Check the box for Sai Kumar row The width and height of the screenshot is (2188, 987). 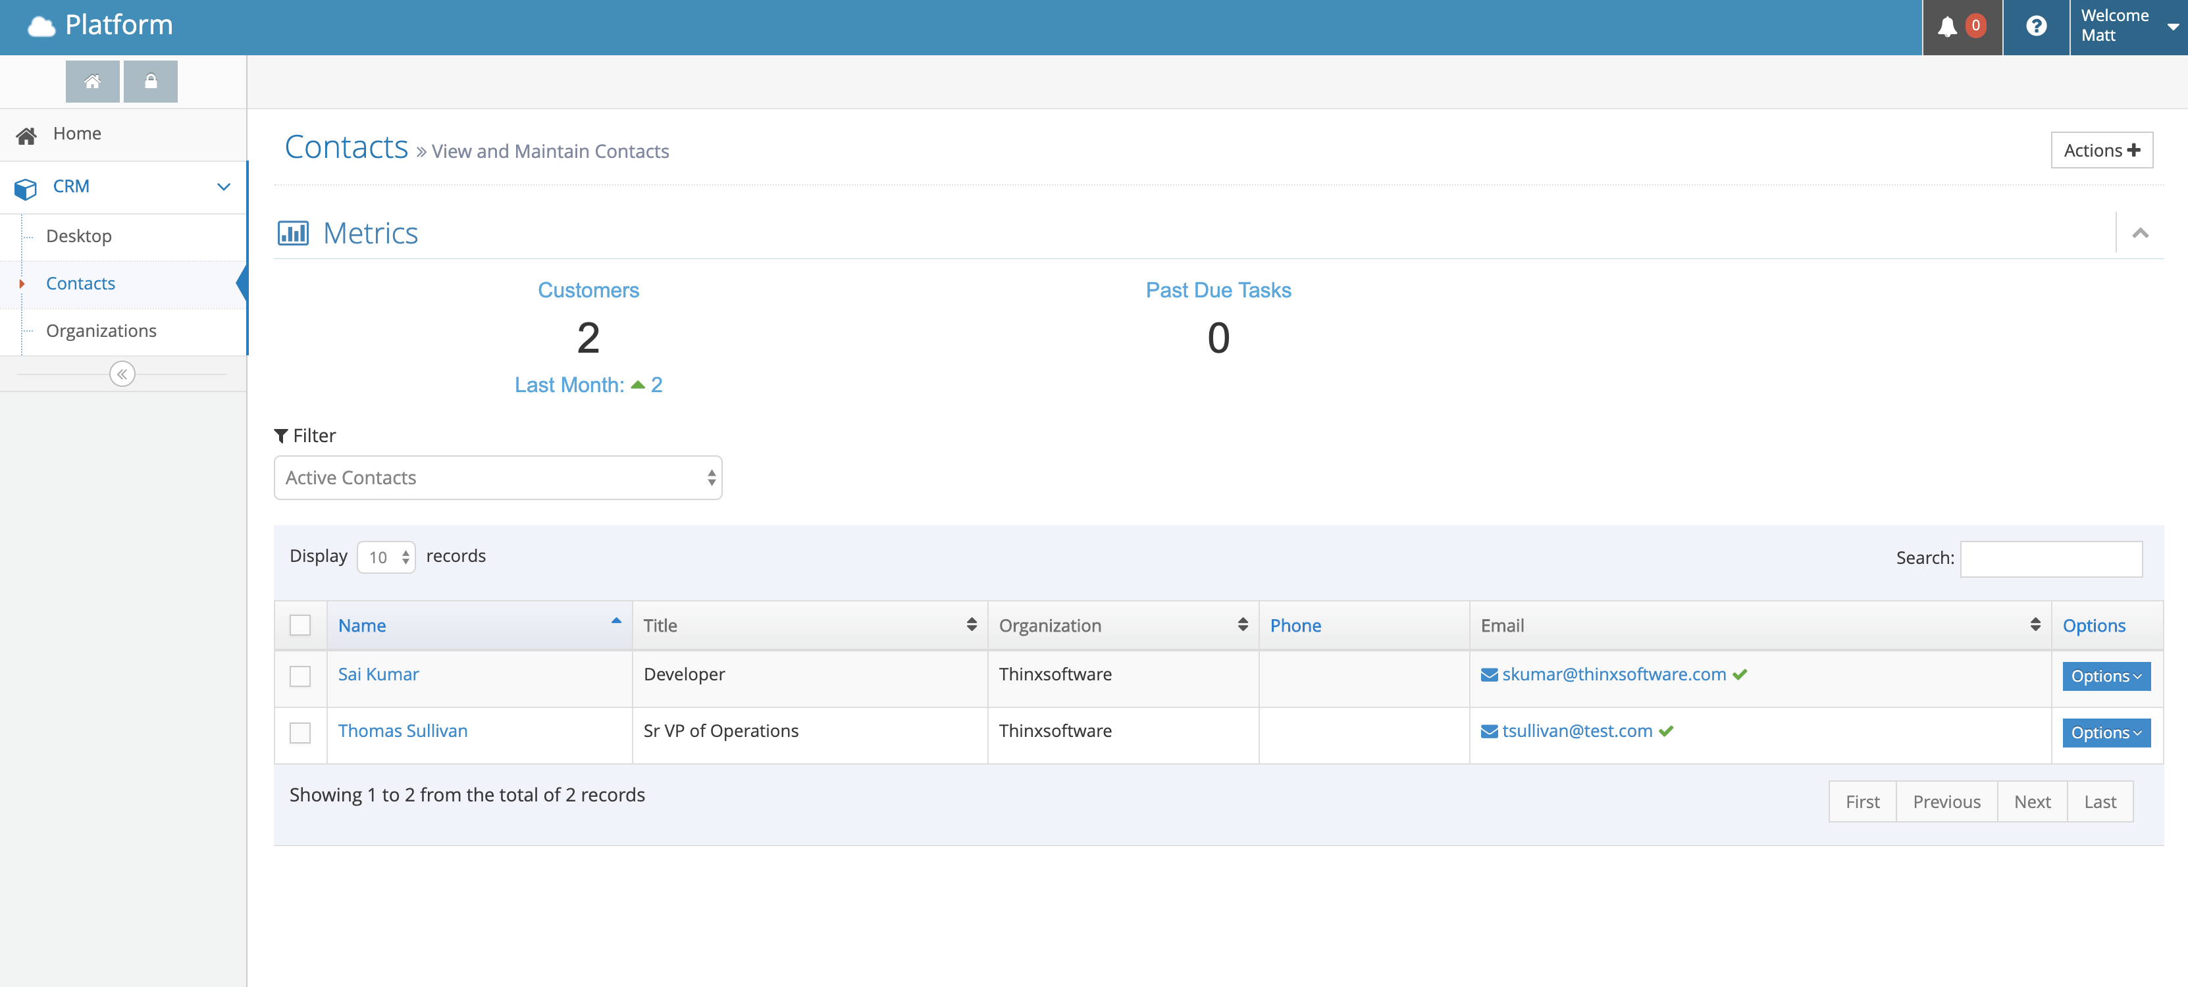click(x=300, y=676)
